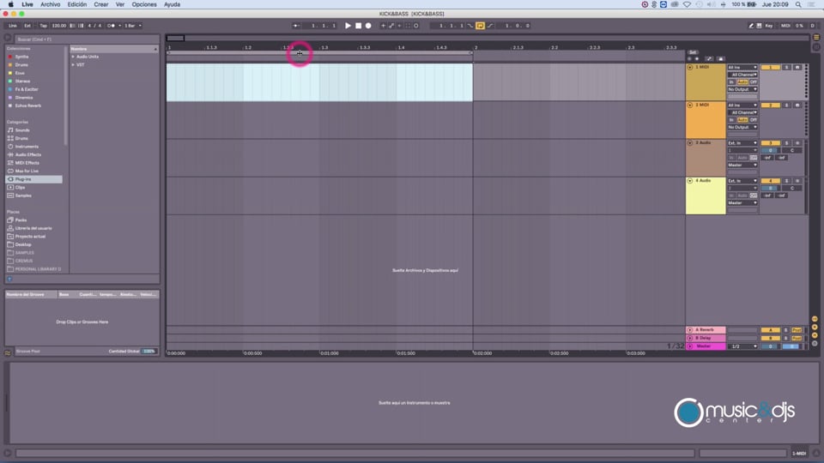Click the 120.00 tempo field
Viewport: 824px width, 463px height.
pos(59,25)
